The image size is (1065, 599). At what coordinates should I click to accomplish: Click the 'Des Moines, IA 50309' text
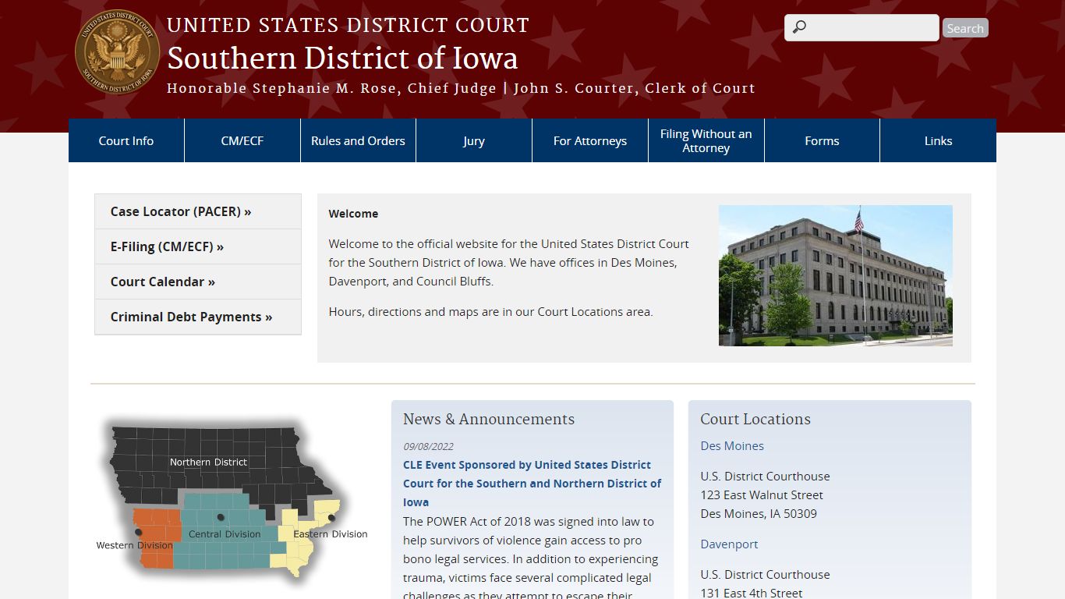click(759, 514)
